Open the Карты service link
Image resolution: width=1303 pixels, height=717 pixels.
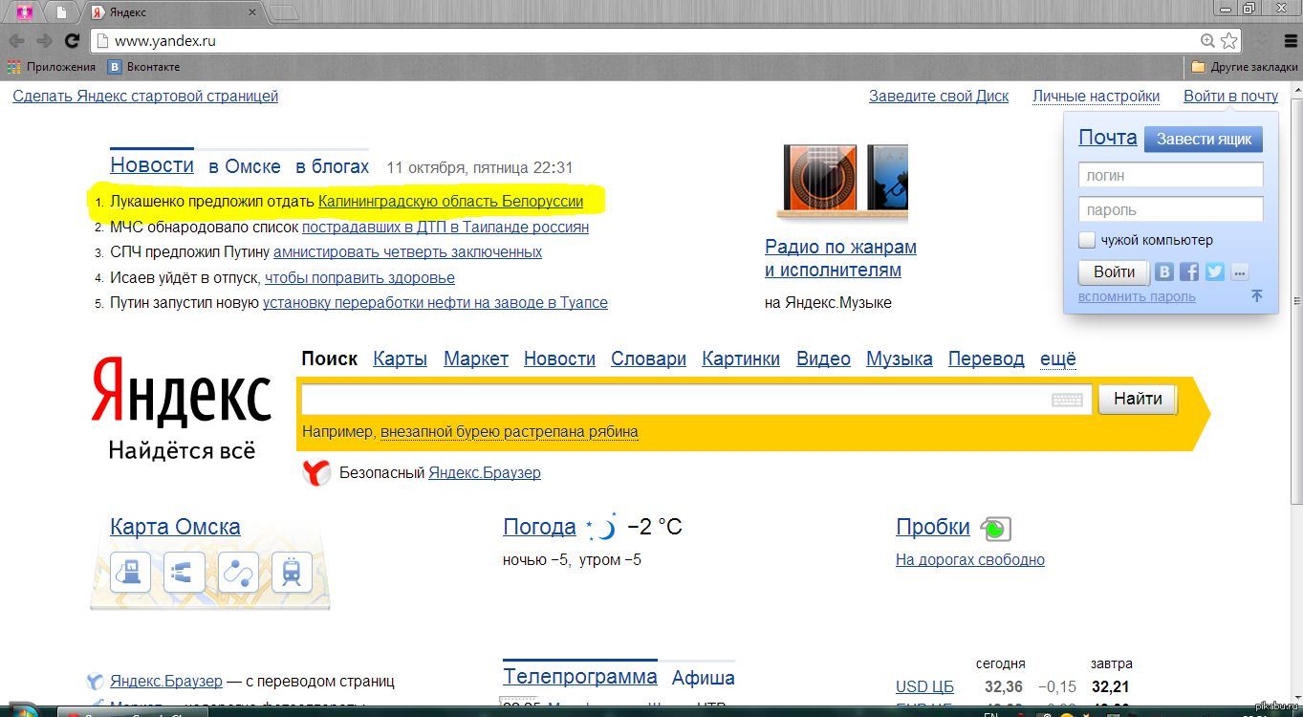pyautogui.click(x=400, y=358)
